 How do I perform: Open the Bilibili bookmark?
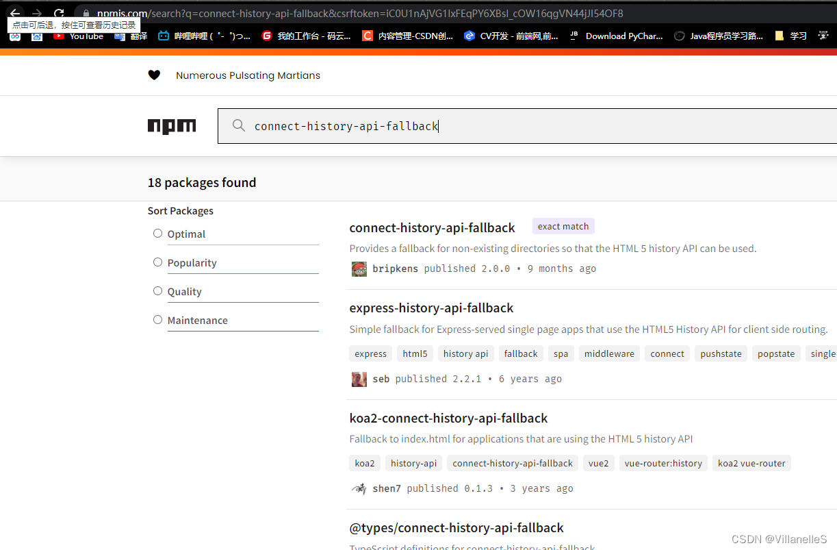[x=204, y=36]
